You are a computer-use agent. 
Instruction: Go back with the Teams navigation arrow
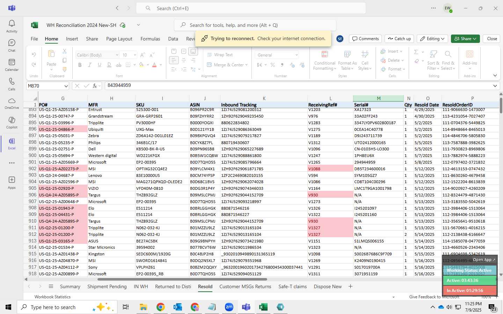(117, 8)
